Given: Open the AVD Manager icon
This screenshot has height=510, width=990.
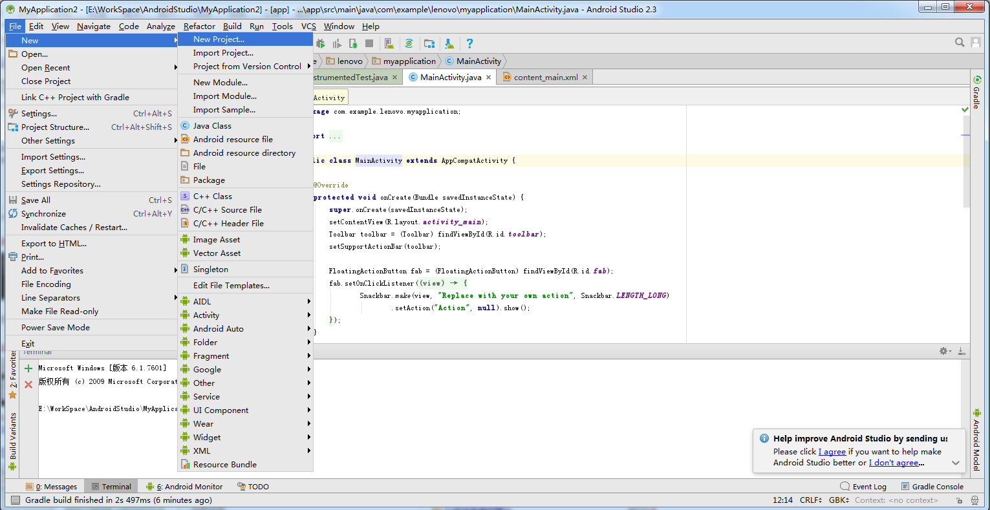Looking at the screenshot, I should click(x=389, y=43).
